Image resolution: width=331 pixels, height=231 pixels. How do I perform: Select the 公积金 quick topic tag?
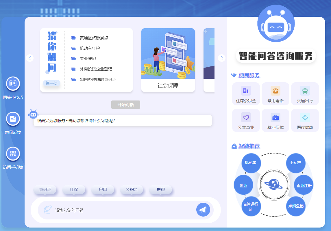pos(132,190)
